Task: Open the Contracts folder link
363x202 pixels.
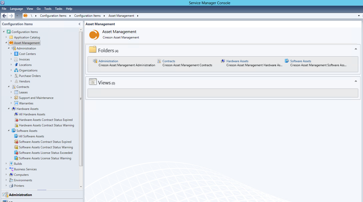Action: (x=169, y=61)
